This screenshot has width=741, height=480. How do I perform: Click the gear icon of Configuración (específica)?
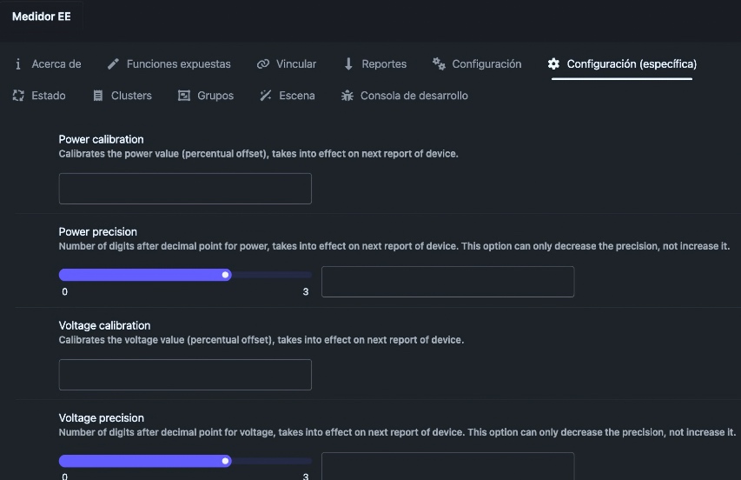click(553, 63)
